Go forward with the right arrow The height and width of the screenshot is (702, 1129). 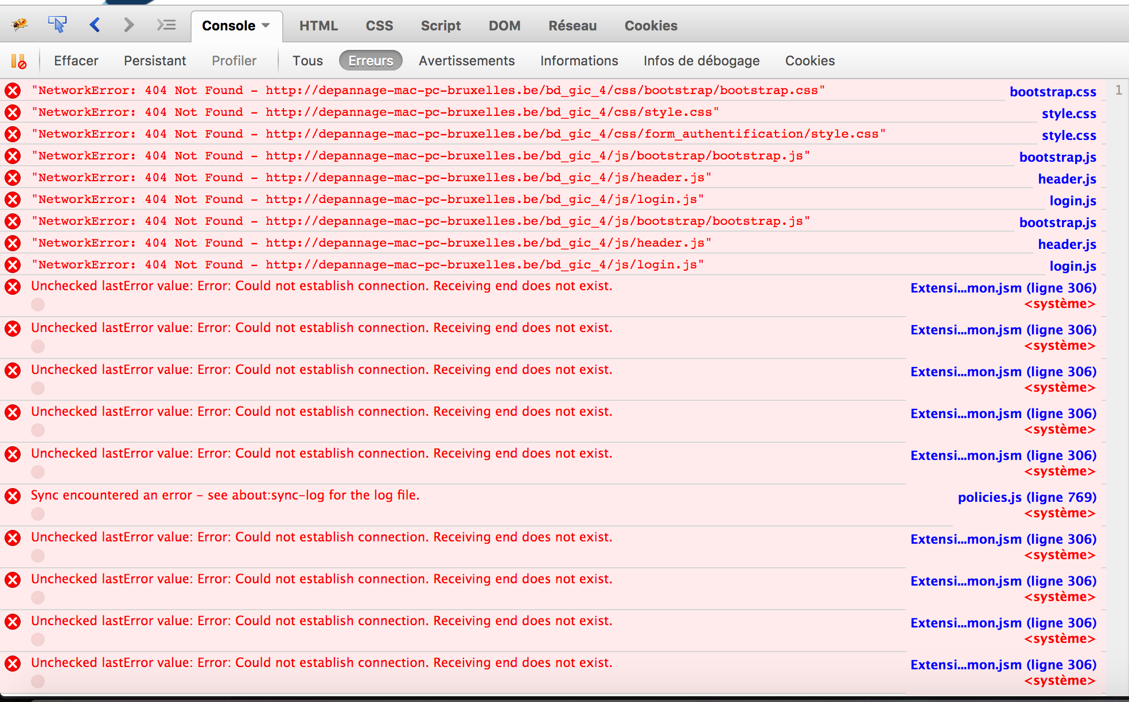pyautogui.click(x=129, y=25)
